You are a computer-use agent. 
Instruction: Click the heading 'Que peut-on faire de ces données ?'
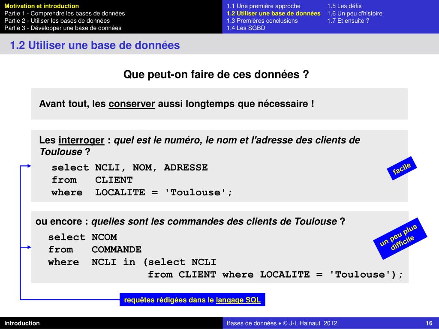(x=216, y=74)
